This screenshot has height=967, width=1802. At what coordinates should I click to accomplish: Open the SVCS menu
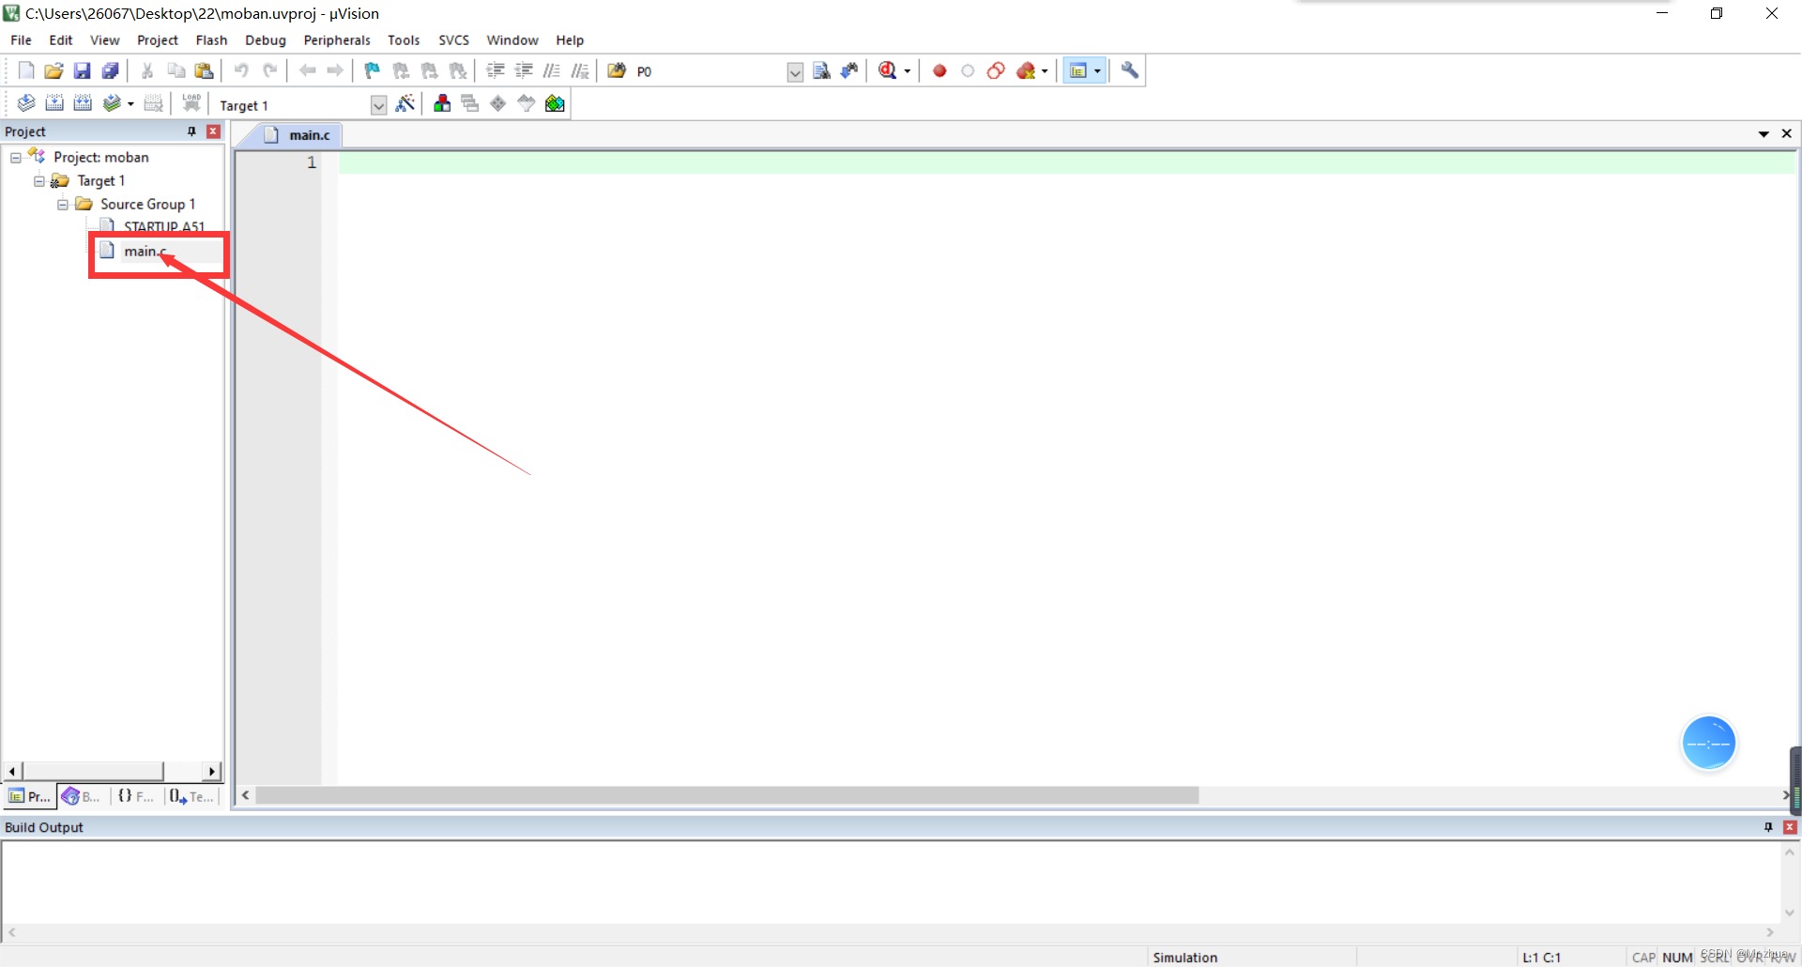(x=453, y=40)
